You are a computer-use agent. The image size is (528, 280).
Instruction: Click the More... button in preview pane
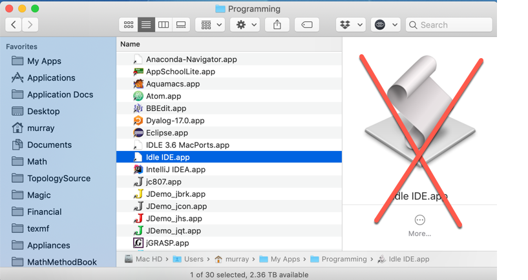[419, 226]
